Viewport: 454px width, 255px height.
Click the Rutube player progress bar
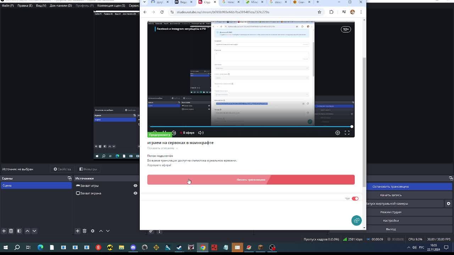pos(251,126)
